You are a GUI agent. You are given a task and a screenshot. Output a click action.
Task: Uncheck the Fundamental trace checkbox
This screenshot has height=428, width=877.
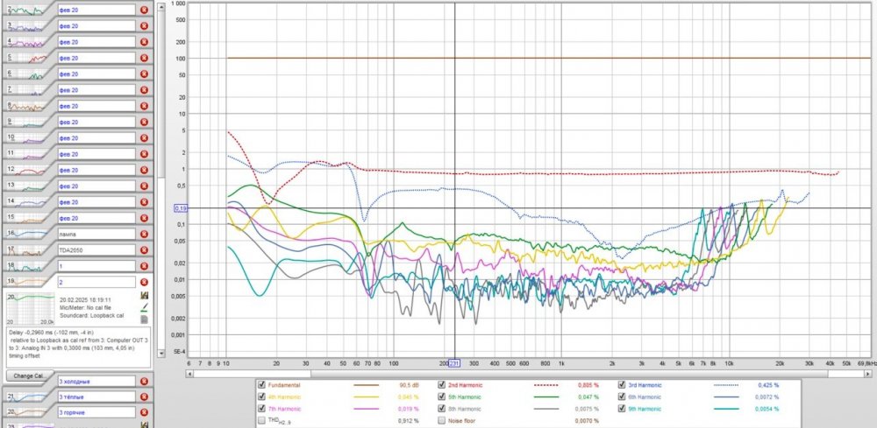click(261, 384)
